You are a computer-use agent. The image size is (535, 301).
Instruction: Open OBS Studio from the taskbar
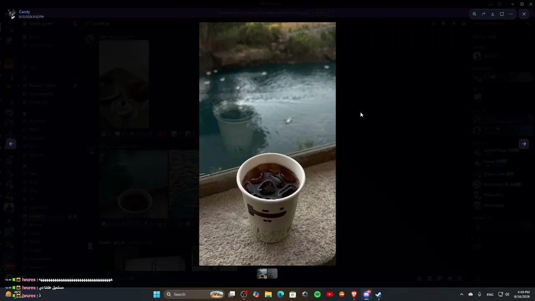click(244, 294)
